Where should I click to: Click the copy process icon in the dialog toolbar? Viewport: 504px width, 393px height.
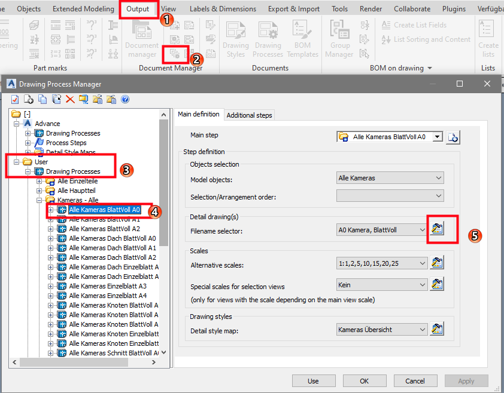42,100
